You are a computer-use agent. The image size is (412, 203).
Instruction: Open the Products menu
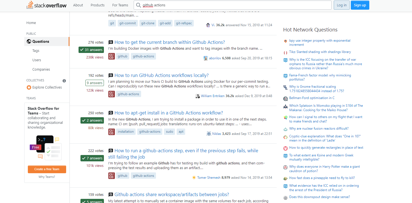tap(97, 5)
